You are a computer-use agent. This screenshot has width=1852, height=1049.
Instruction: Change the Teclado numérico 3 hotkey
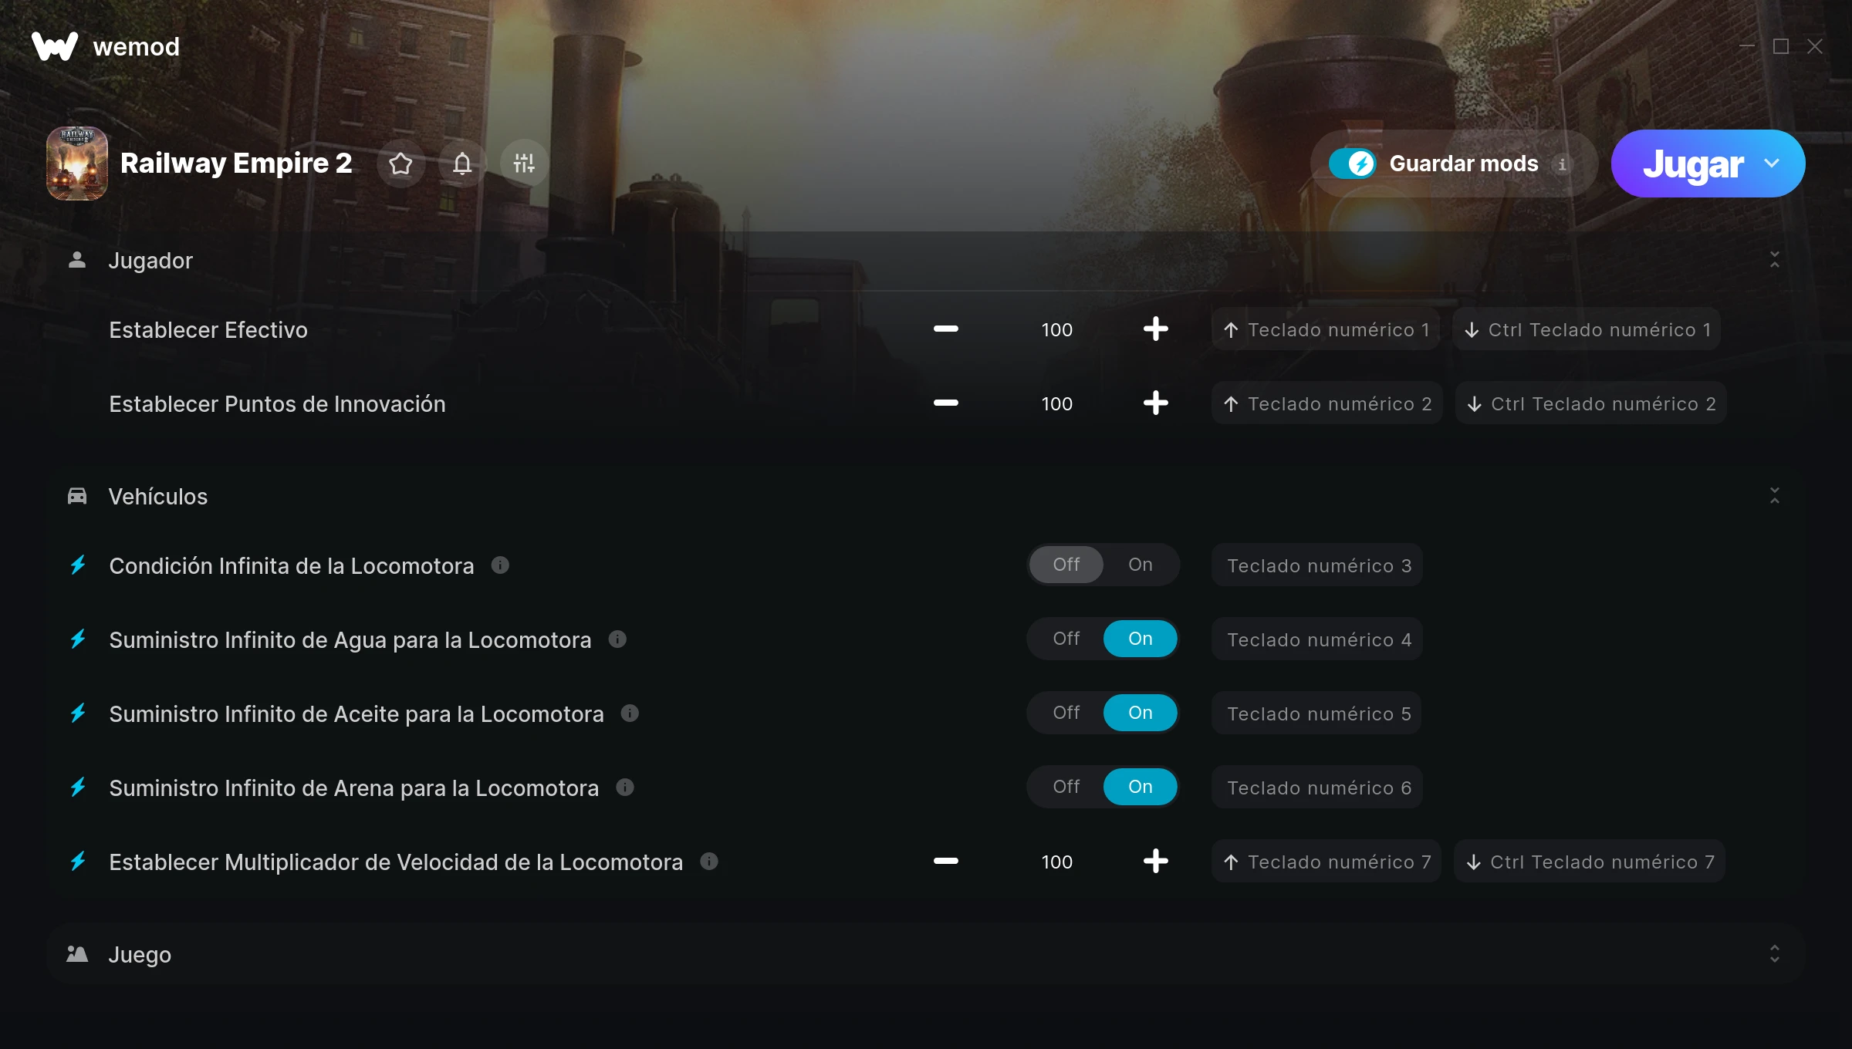pos(1318,565)
